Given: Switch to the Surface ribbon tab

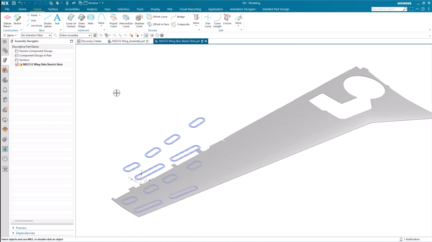Looking at the screenshot, I should (x=53, y=9).
